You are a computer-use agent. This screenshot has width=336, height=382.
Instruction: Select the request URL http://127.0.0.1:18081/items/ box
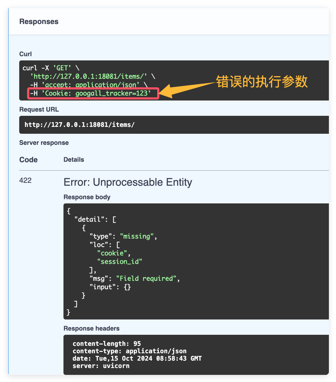pyautogui.click(x=174, y=125)
